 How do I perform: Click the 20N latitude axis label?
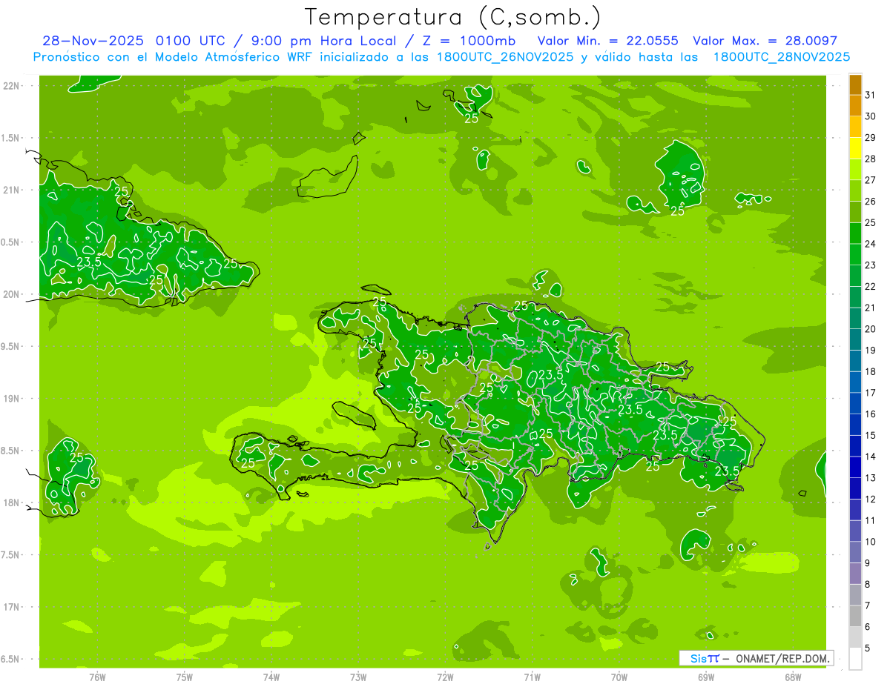[x=11, y=294]
